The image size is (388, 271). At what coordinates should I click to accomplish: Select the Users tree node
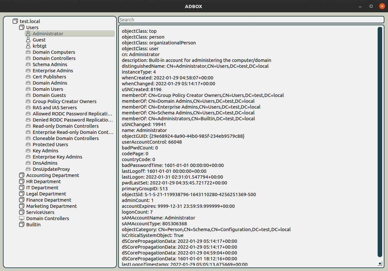click(32, 28)
